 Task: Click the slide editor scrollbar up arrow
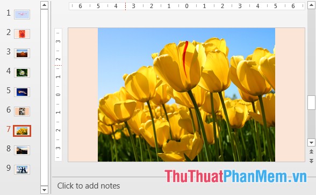point(311,5)
